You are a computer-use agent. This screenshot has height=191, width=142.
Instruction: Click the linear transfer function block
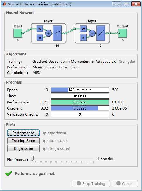[x=101, y=33]
